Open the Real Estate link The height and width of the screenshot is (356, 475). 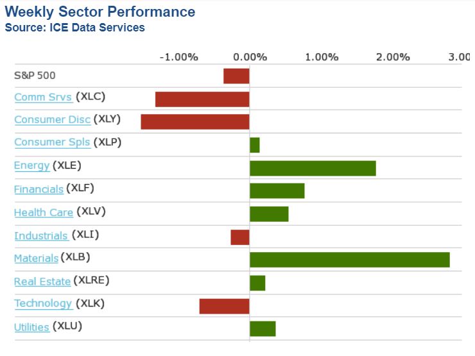point(42,281)
